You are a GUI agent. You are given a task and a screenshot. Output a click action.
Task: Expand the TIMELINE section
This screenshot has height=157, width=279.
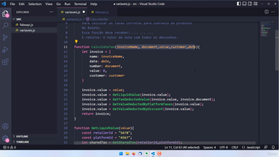tap(34, 142)
